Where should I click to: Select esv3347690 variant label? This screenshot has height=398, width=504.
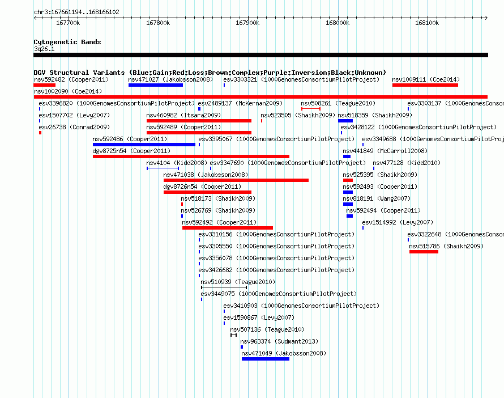[x=288, y=163]
